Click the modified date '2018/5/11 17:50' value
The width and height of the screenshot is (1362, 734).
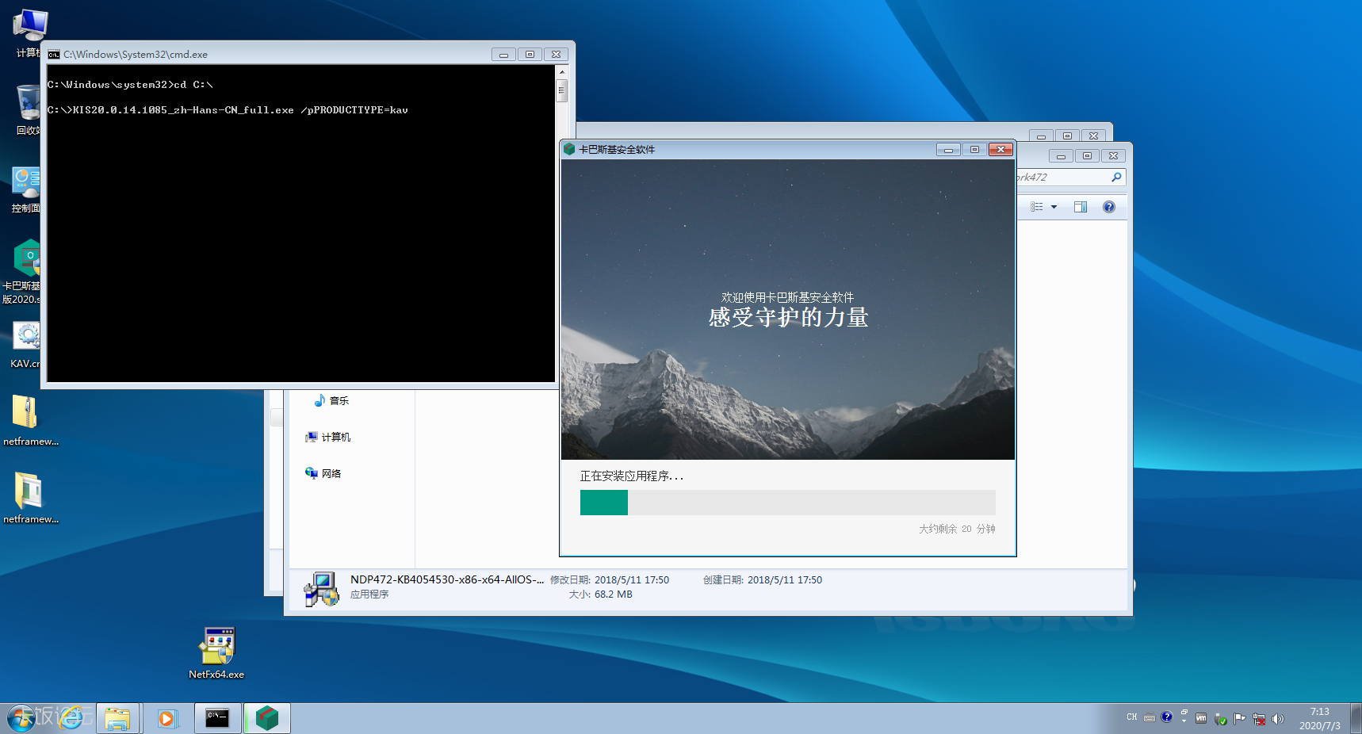[632, 580]
